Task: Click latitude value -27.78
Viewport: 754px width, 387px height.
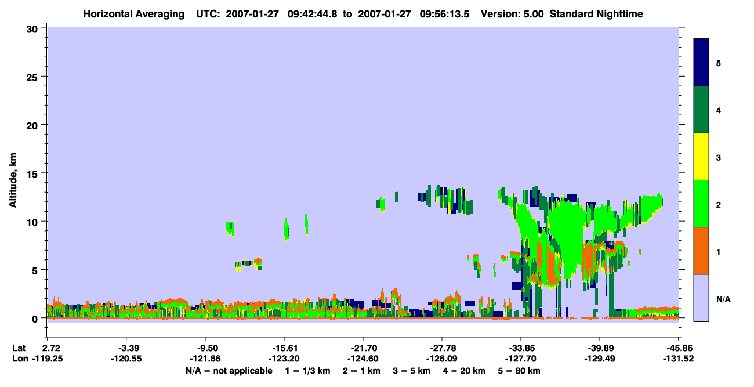Action: 442,348
